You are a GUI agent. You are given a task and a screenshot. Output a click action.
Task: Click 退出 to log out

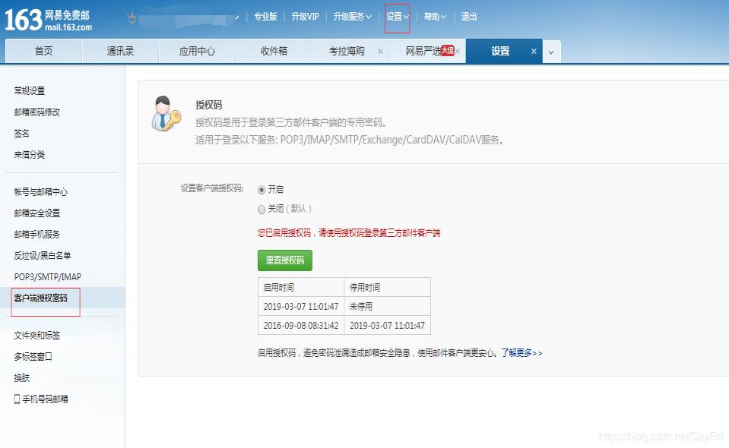click(x=468, y=15)
